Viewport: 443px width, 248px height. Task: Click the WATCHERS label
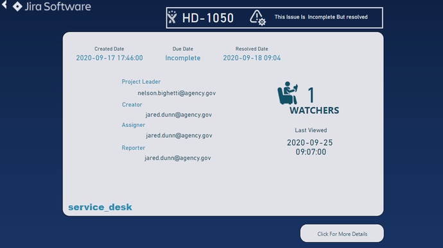point(314,110)
